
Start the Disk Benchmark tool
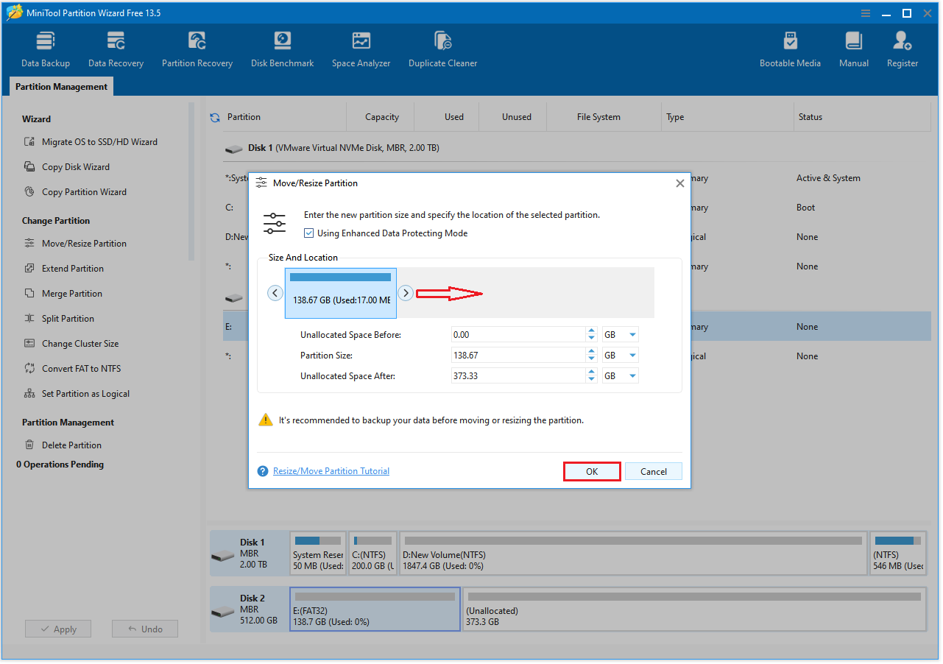(282, 48)
